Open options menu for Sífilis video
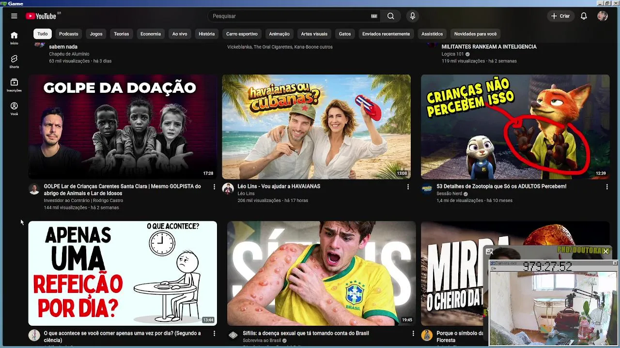This screenshot has width=620, height=348. coord(413,333)
